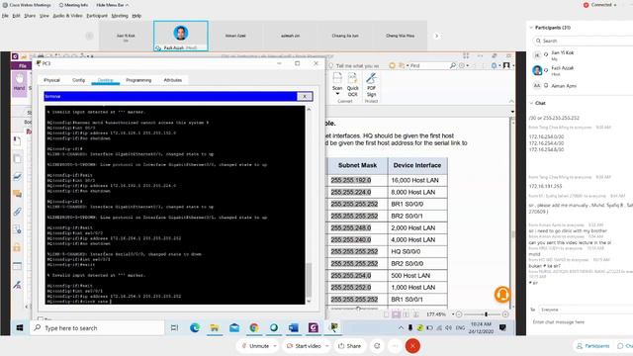Viewport: 633px width, 356px height.
Task: Select Jian Yi Kok in the participant list
Action: click(x=563, y=55)
